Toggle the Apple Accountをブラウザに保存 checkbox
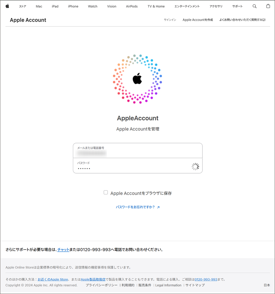 point(106,192)
